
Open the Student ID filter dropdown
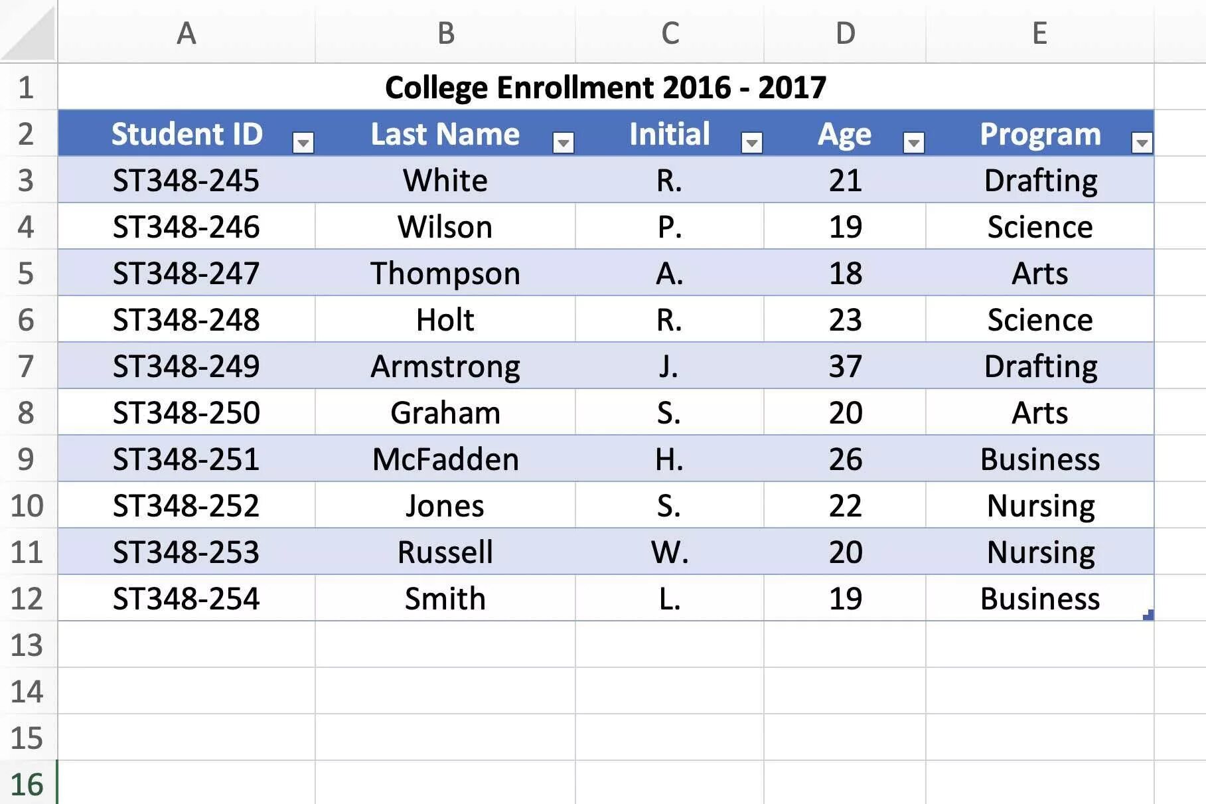coord(303,142)
